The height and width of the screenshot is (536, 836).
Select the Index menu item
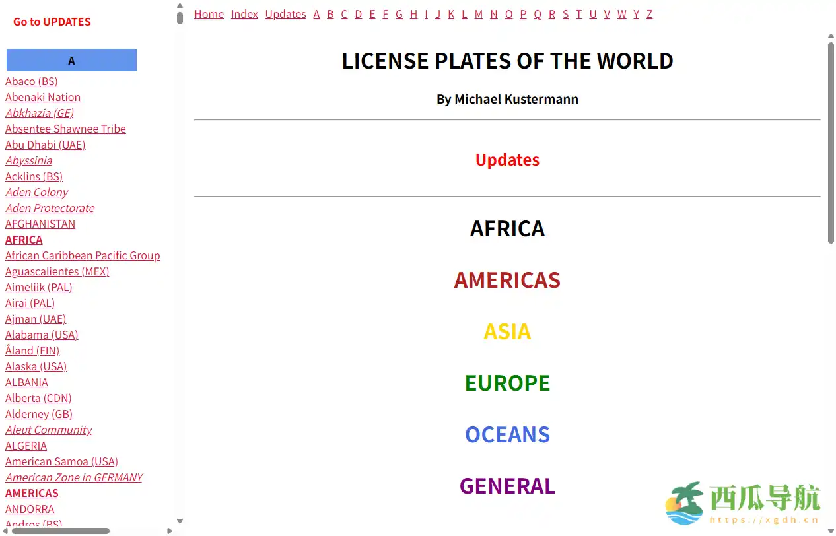point(244,14)
